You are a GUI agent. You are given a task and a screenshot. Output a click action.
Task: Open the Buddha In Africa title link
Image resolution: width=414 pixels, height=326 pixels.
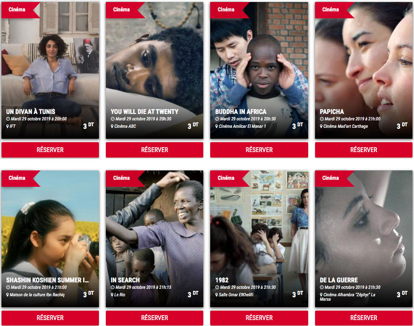241,111
